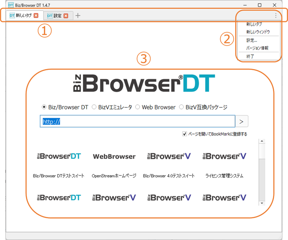Switch to the 新しいタブ tab
288x240 pixels.
pyautogui.click(x=24, y=15)
